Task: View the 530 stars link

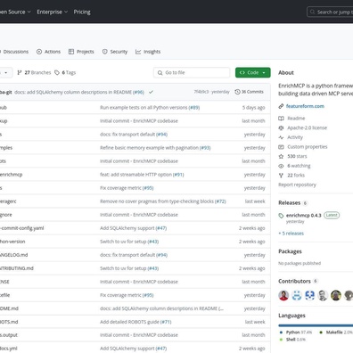Action: 297,156
